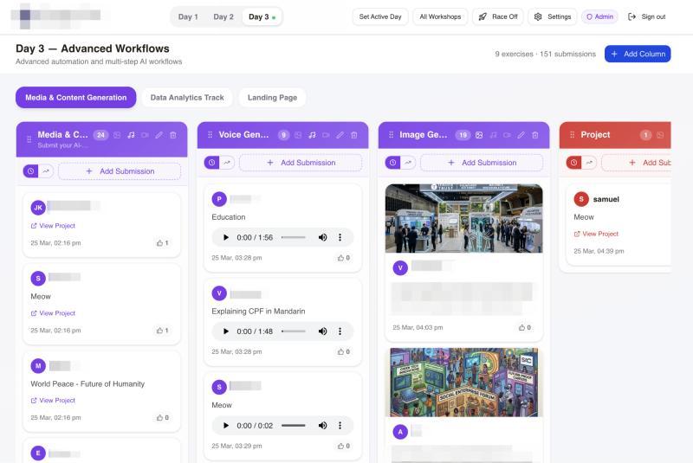Grab the Project column drag handle
The width and height of the screenshot is (693, 463).
pos(573,135)
